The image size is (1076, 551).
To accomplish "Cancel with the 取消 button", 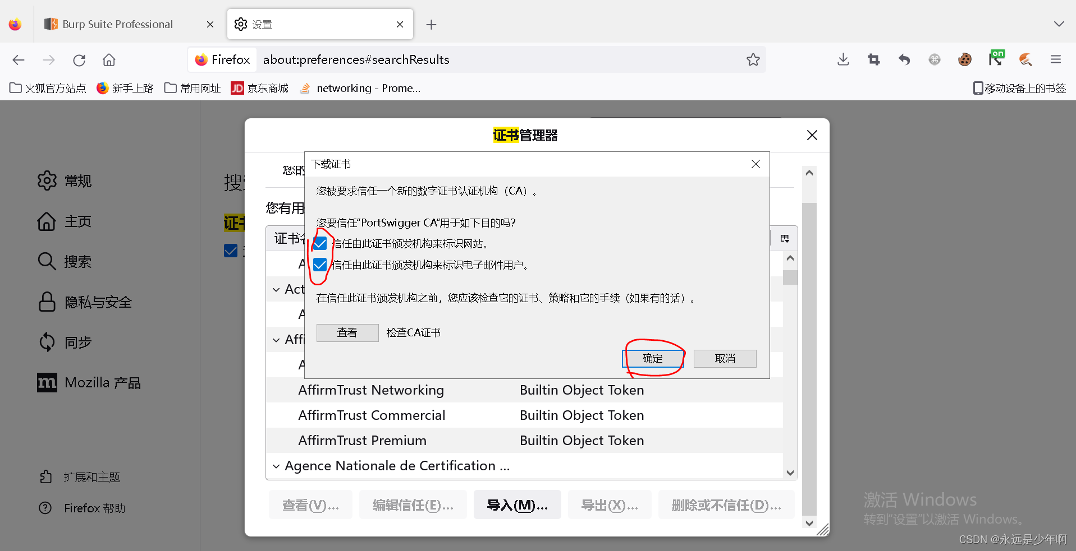I will (x=725, y=358).
